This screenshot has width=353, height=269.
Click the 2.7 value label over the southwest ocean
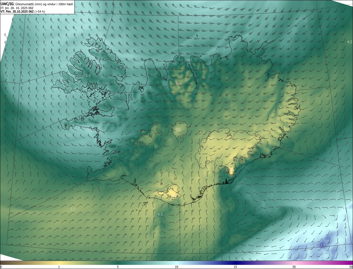click(x=73, y=209)
